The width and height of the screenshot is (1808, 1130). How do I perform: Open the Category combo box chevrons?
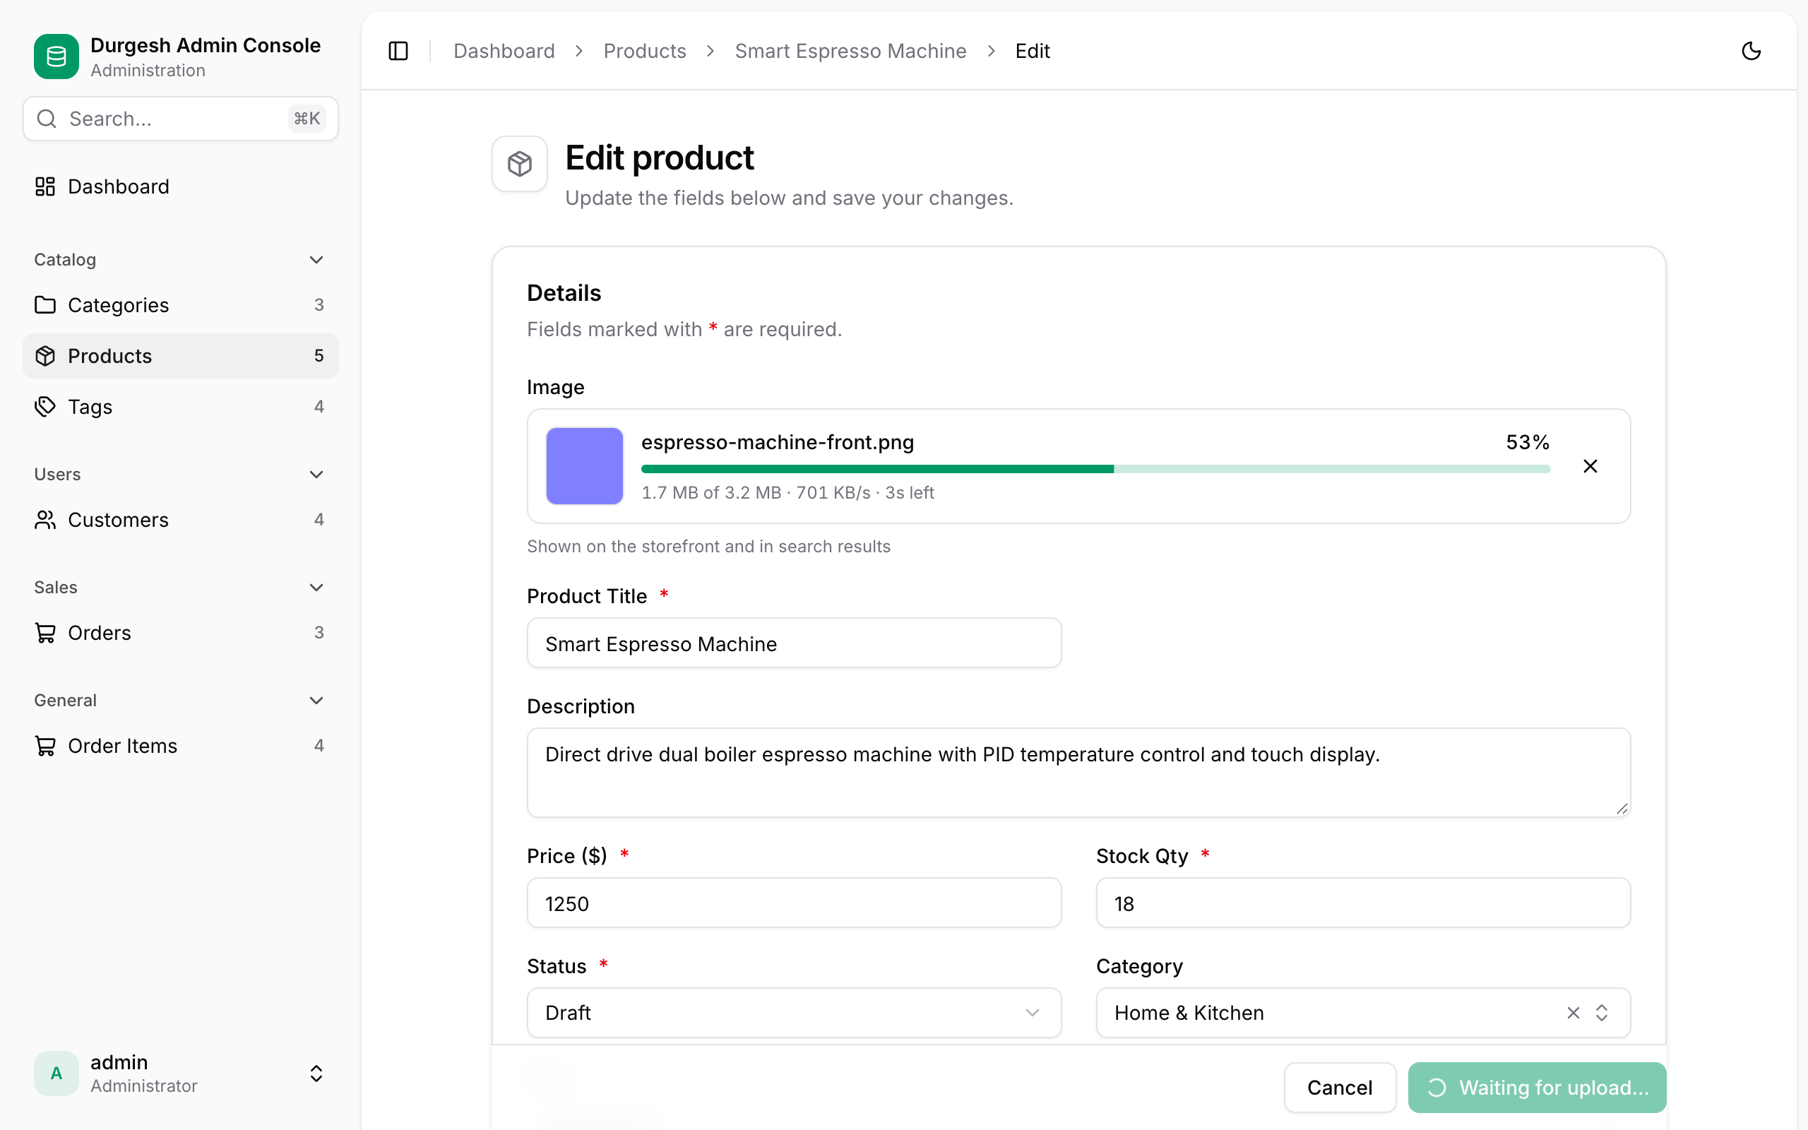1602,1013
